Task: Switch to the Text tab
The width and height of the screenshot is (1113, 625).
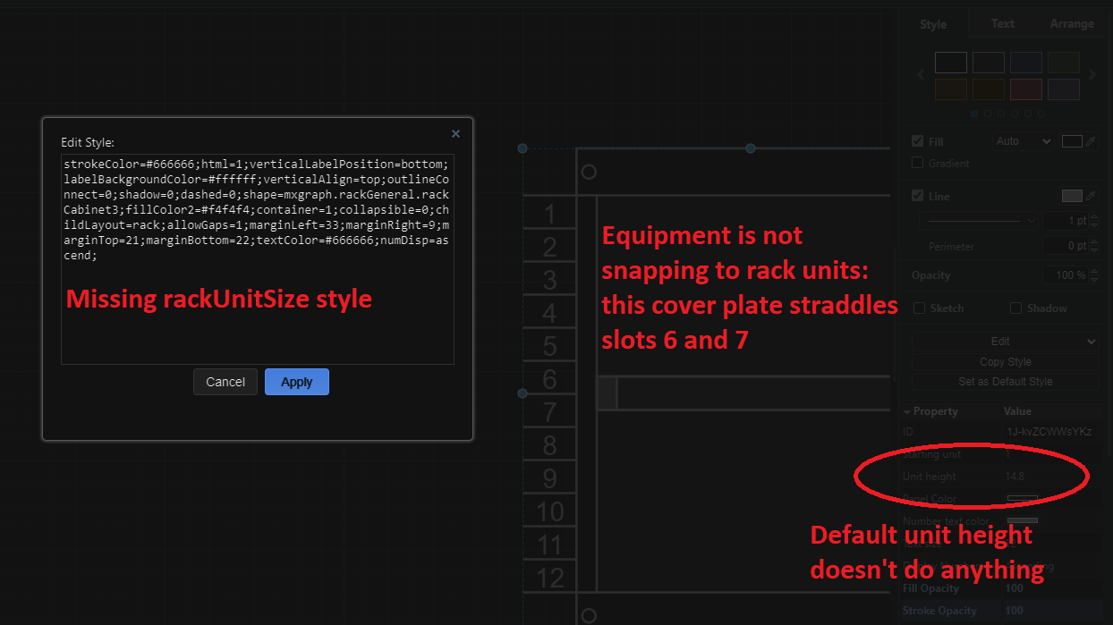Action: pyautogui.click(x=1002, y=23)
